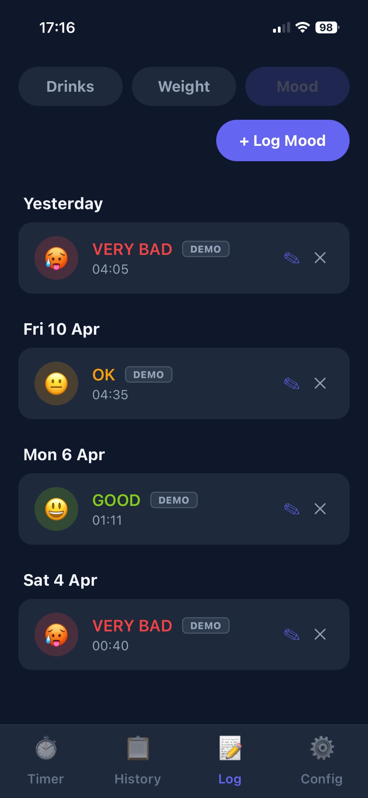Switch to the Weight log

click(x=184, y=86)
